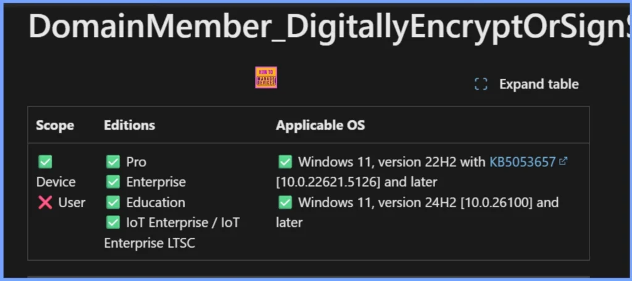Click the Windows 11 22H2 check mark
The width and height of the screenshot is (632, 281).
(285, 162)
